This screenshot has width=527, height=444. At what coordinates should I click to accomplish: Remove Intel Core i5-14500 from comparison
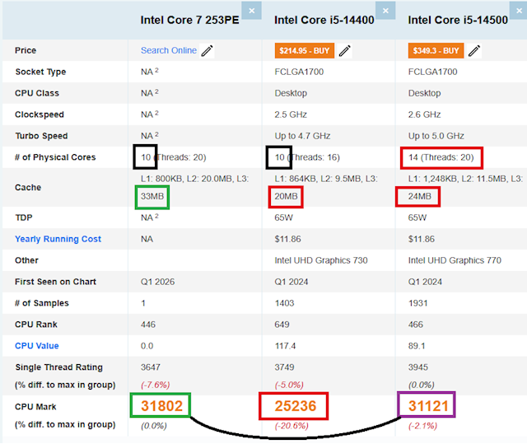(520, 11)
